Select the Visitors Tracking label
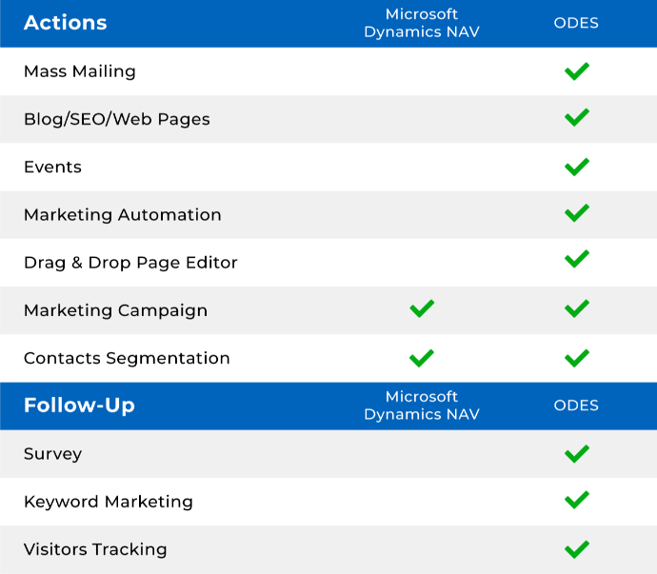 95,549
